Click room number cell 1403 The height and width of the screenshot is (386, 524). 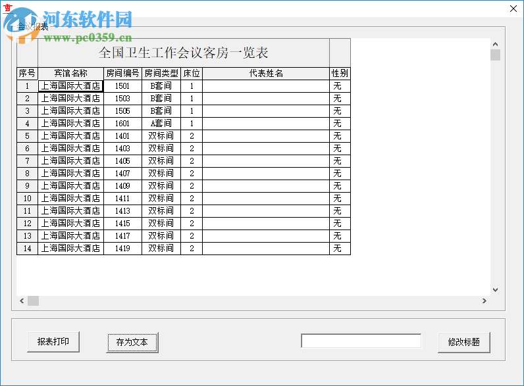click(x=122, y=148)
